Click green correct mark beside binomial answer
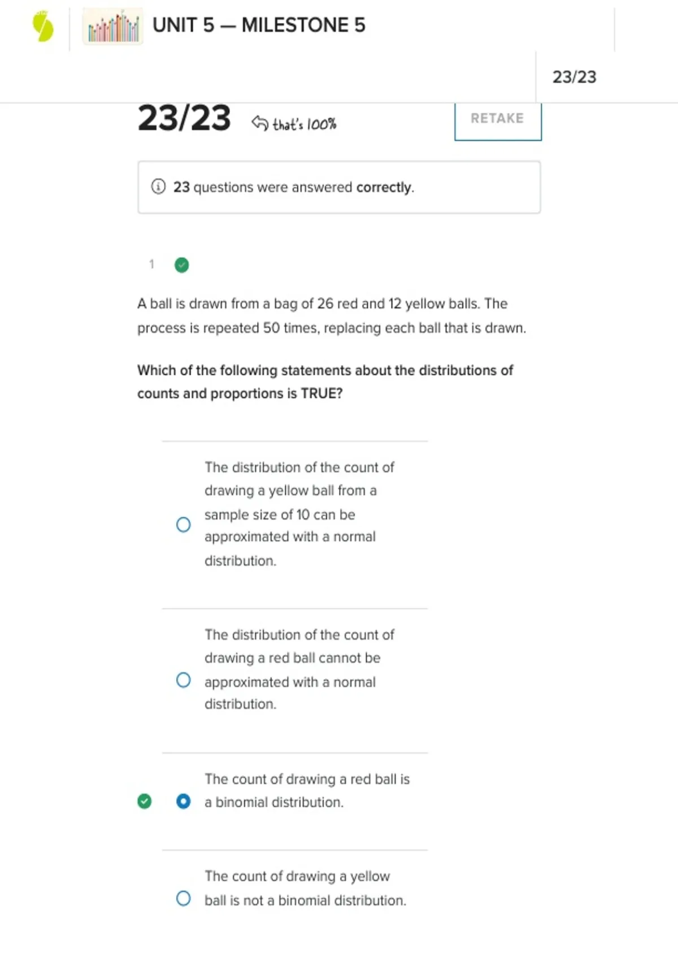The height and width of the screenshot is (961, 678). [x=145, y=801]
